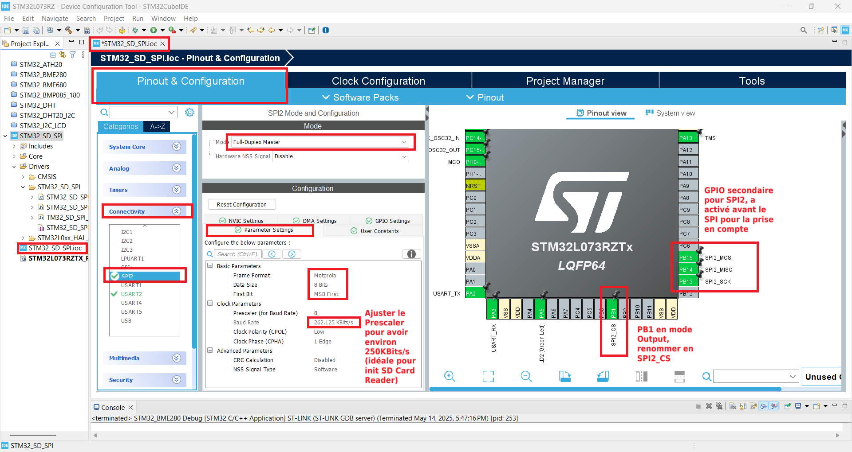Select Pinout view

(x=601, y=113)
